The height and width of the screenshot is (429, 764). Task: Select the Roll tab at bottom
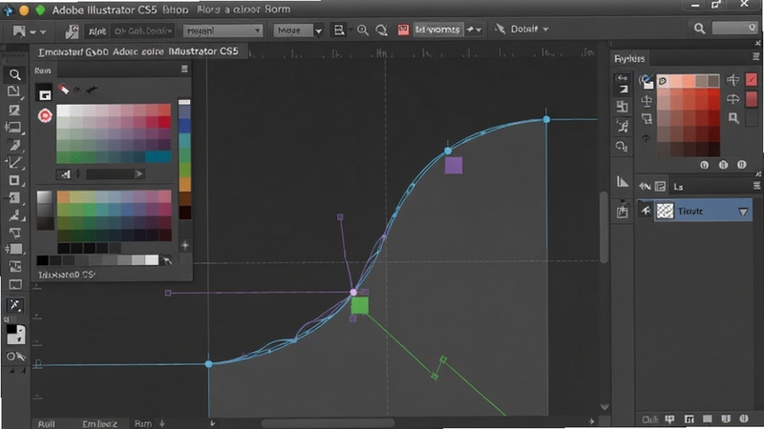pos(46,424)
